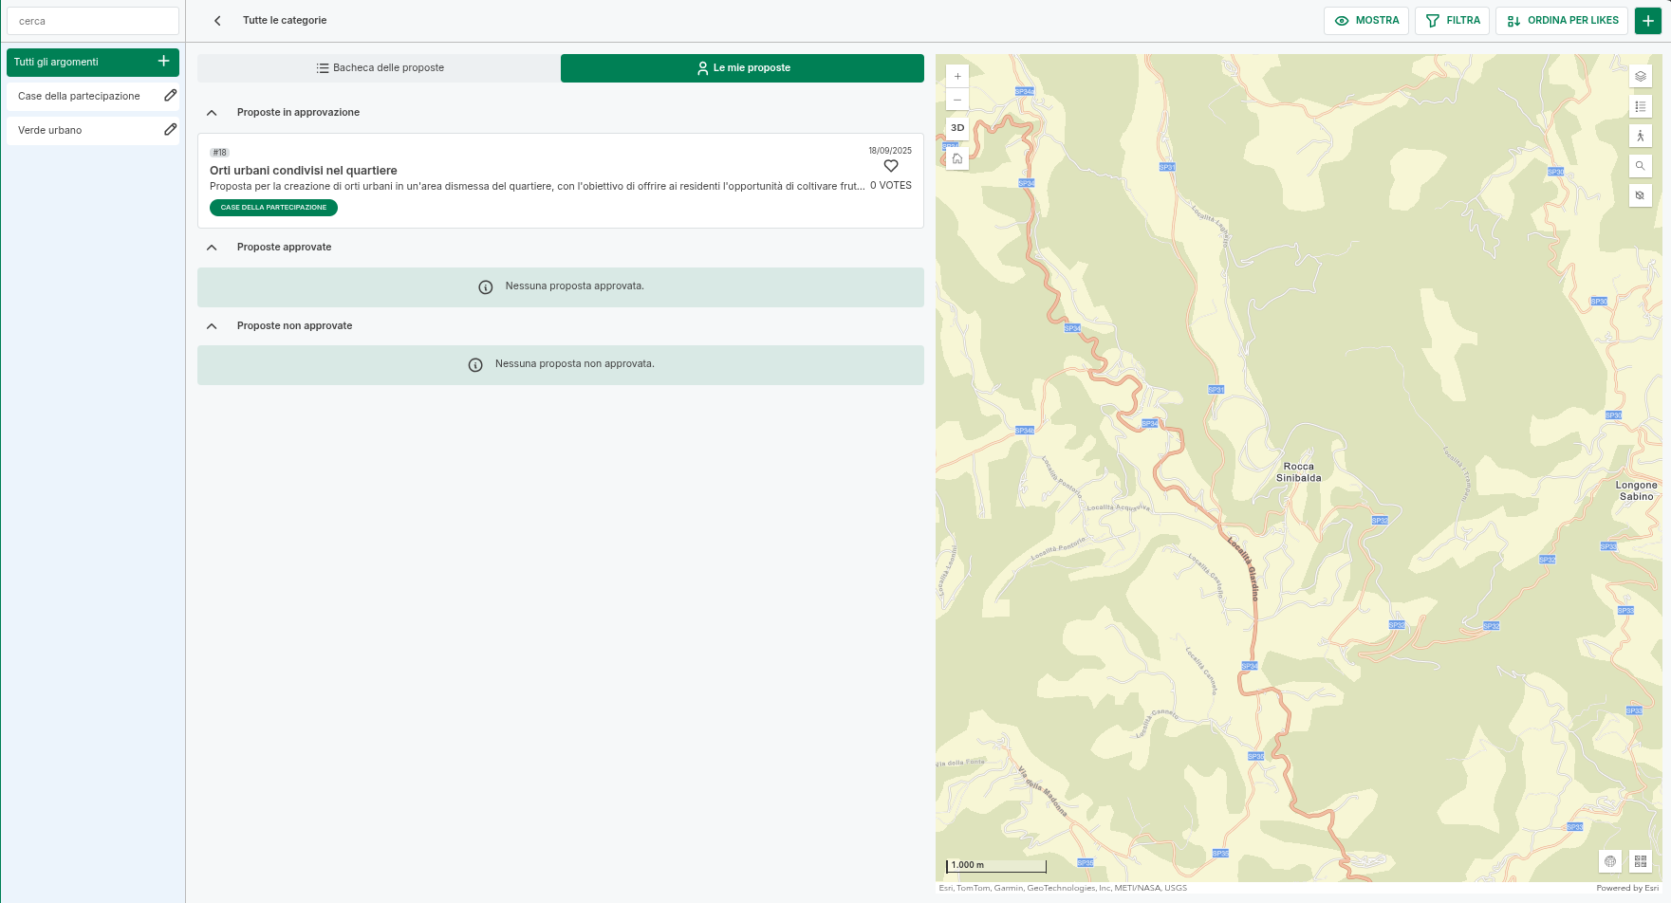
Task: Edit the Verde urbano topic
Action: [x=170, y=130]
